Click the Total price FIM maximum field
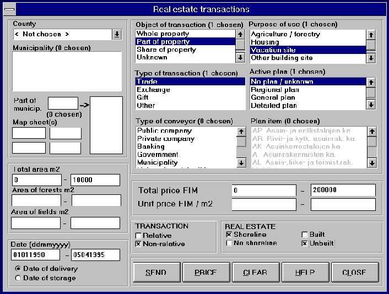This screenshot has height=294, width=389. (x=343, y=190)
